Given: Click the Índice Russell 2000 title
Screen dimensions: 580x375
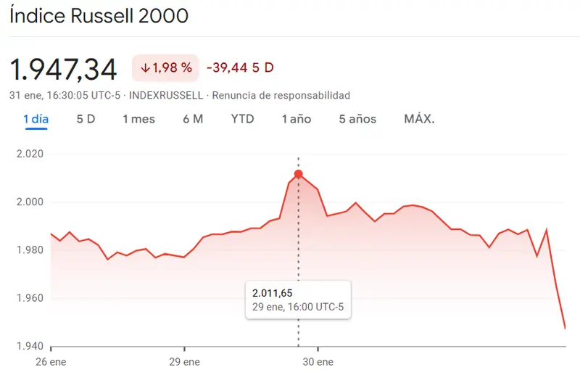Looking at the screenshot, I should click(99, 16).
